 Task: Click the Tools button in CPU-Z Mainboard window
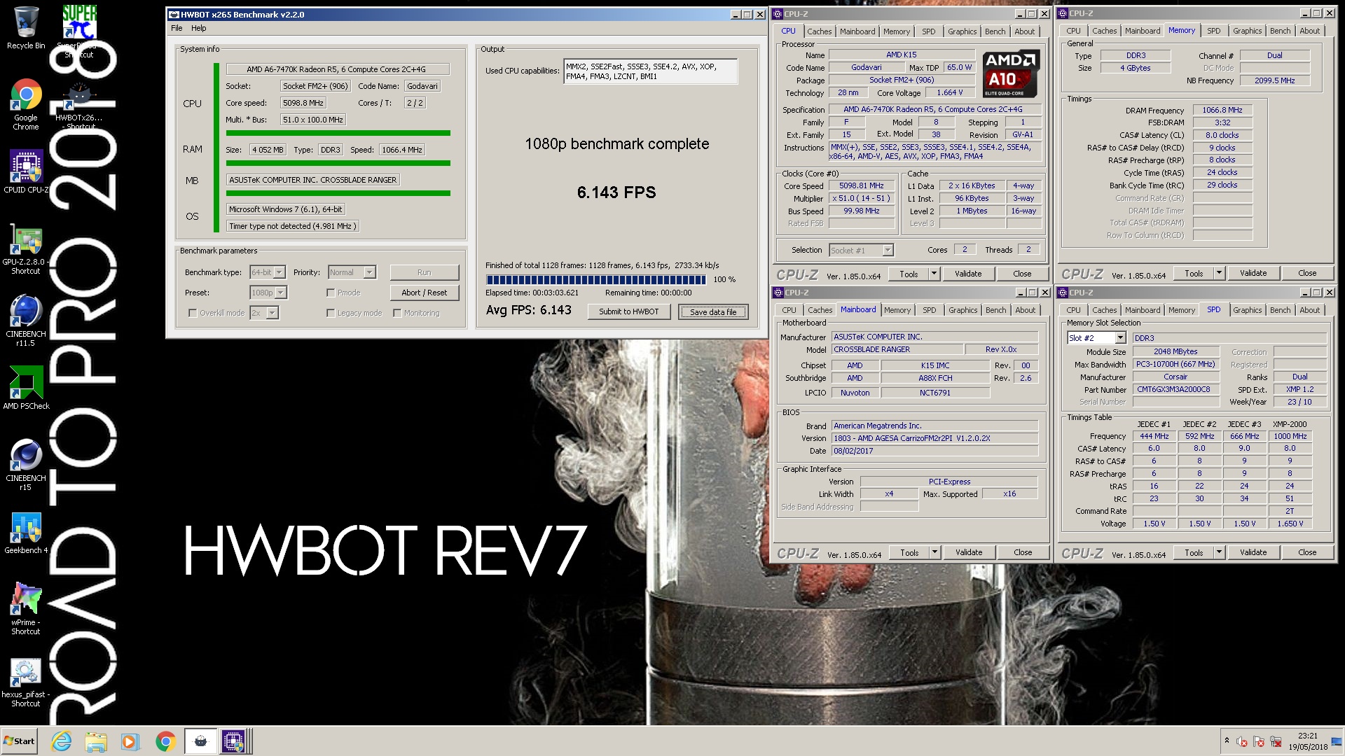909,552
